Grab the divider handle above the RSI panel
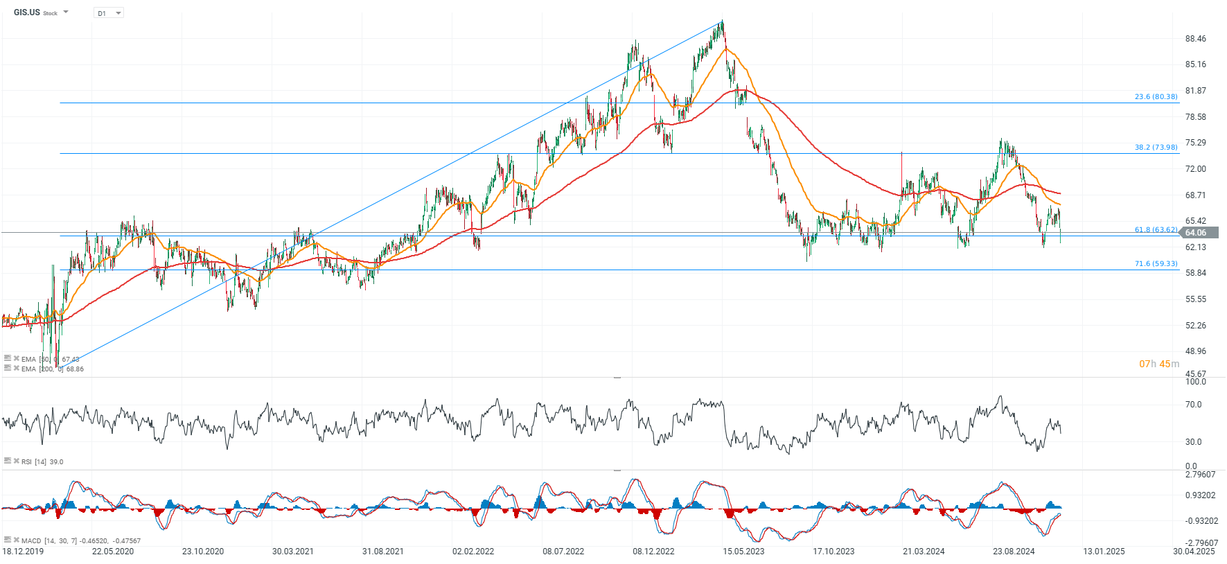Screen dimensions: 1227x564 click(617, 378)
